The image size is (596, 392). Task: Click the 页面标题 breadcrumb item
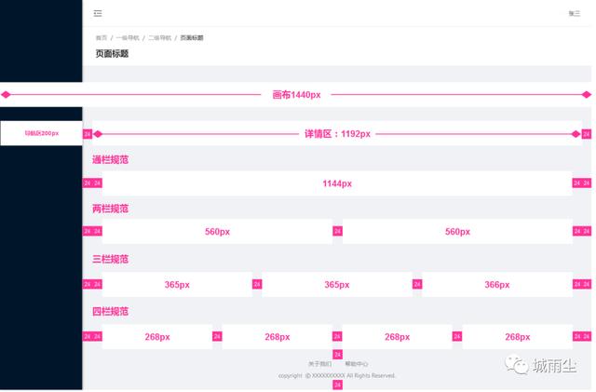(191, 38)
